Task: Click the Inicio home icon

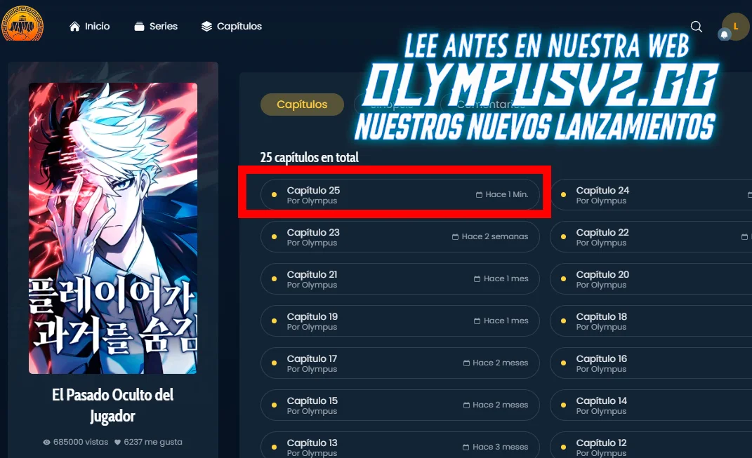Action: point(74,27)
